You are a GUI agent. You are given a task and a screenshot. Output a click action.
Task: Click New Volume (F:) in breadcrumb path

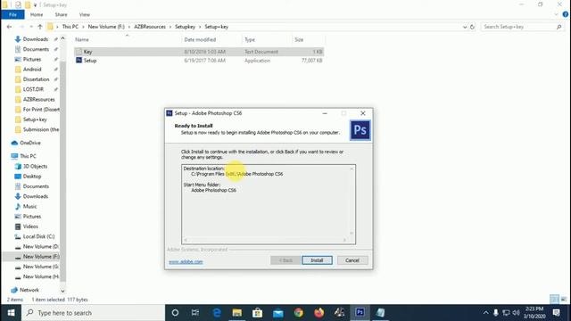[106, 27]
